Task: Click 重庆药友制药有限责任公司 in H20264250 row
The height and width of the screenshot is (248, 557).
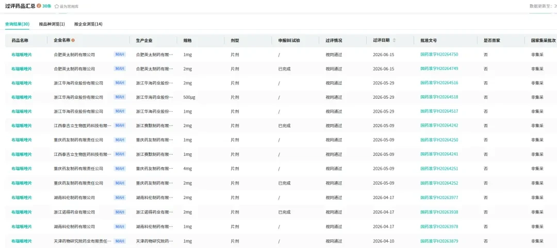Action: tap(78, 140)
